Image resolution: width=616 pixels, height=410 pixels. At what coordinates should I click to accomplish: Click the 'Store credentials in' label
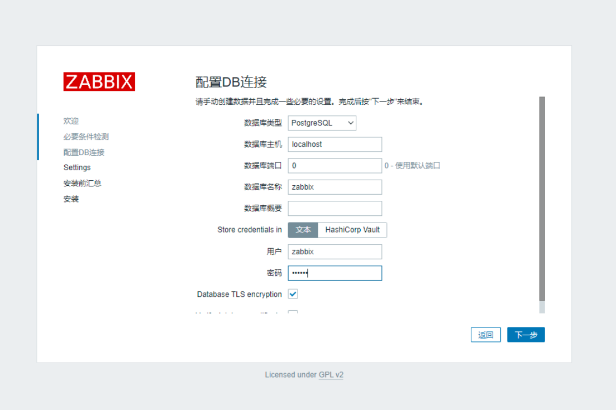[250, 230]
